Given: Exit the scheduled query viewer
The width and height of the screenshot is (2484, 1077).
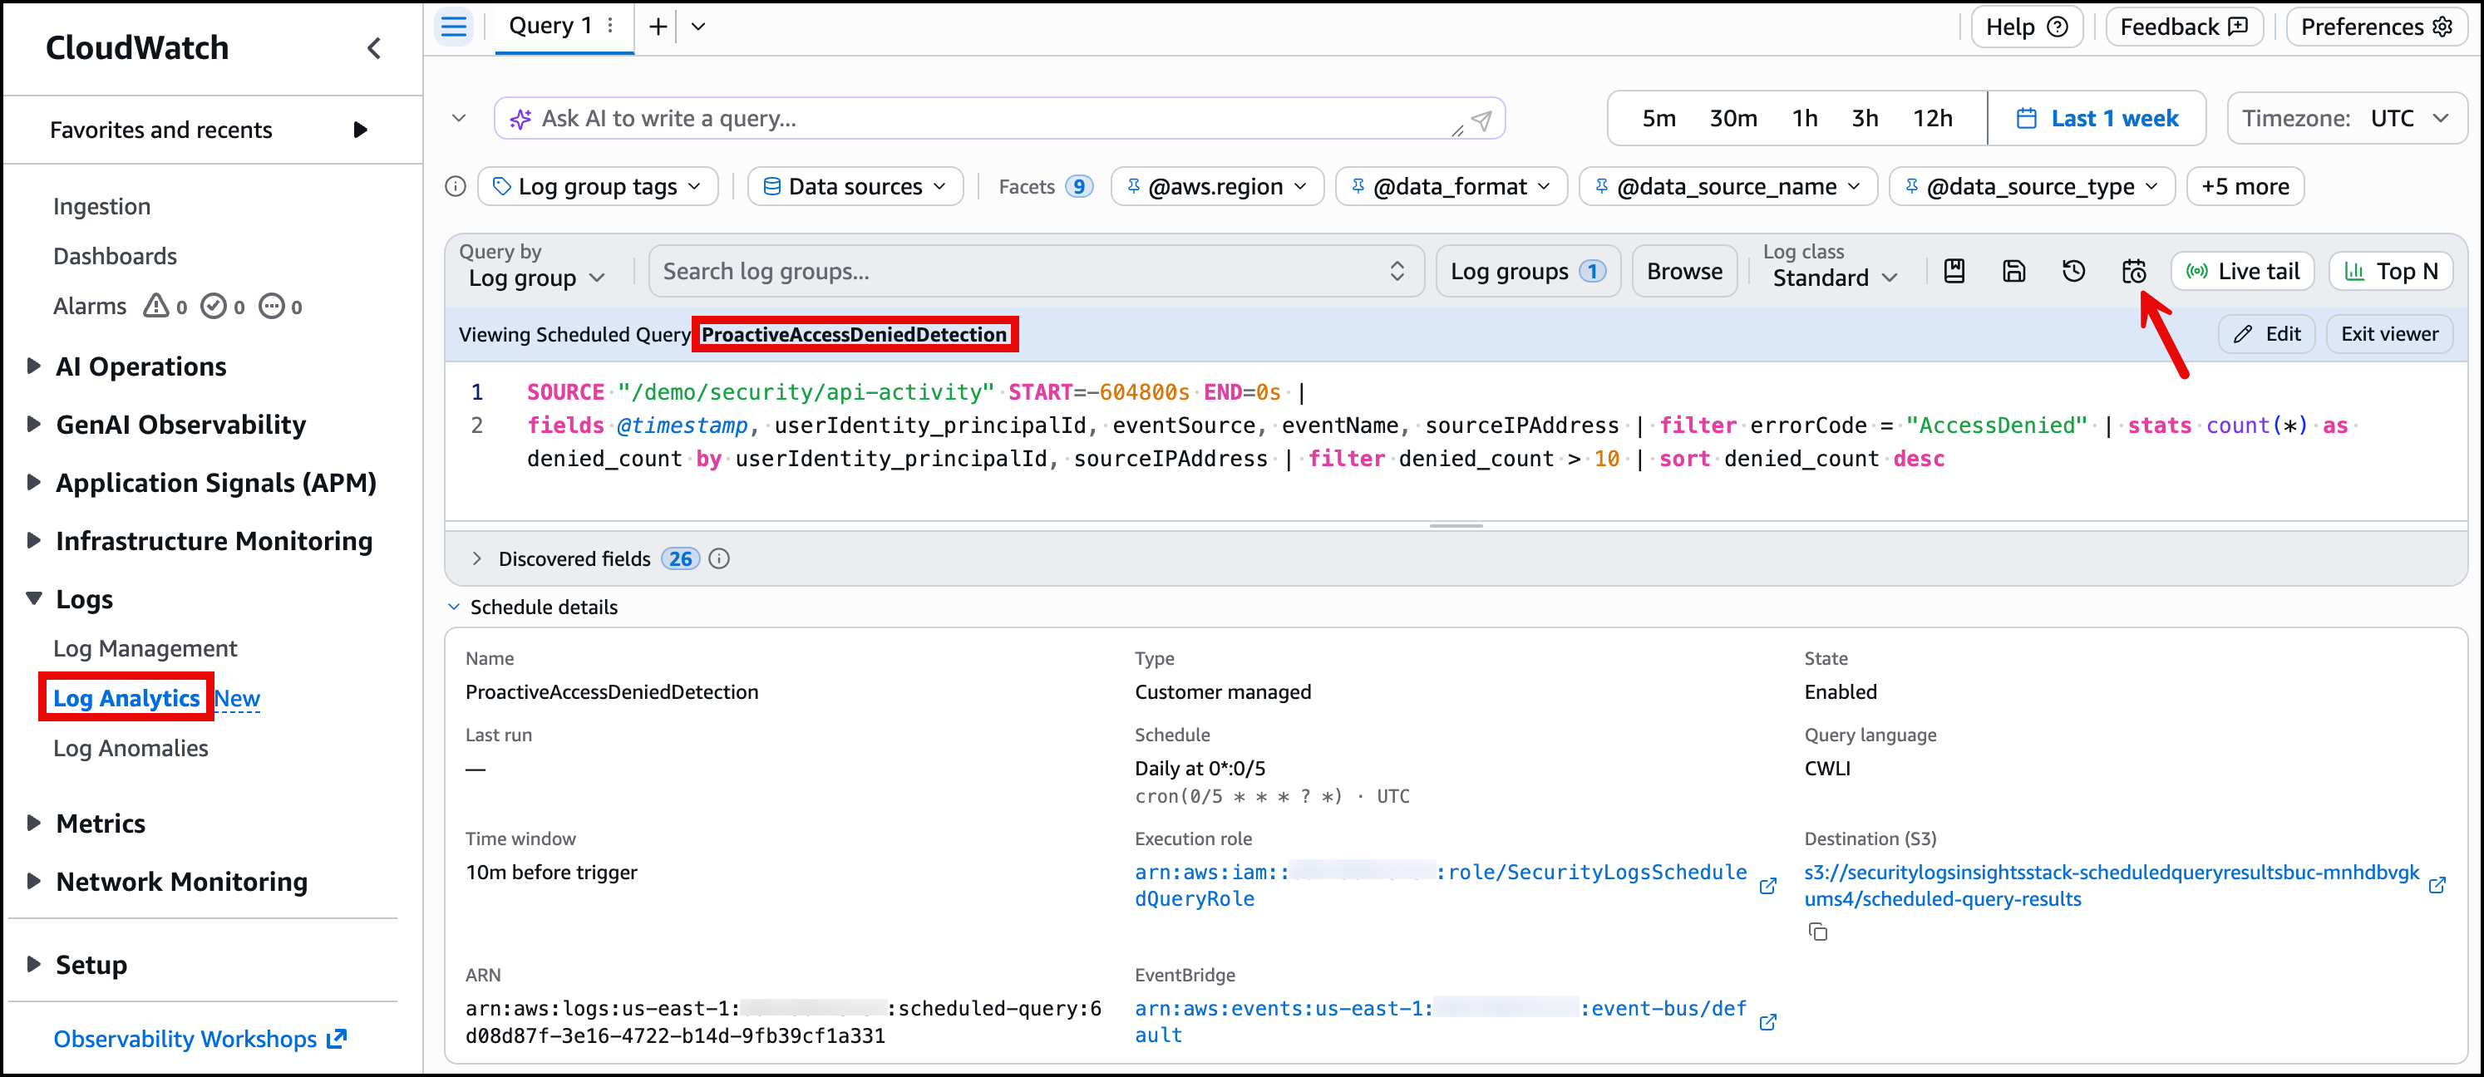Looking at the screenshot, I should point(2388,333).
